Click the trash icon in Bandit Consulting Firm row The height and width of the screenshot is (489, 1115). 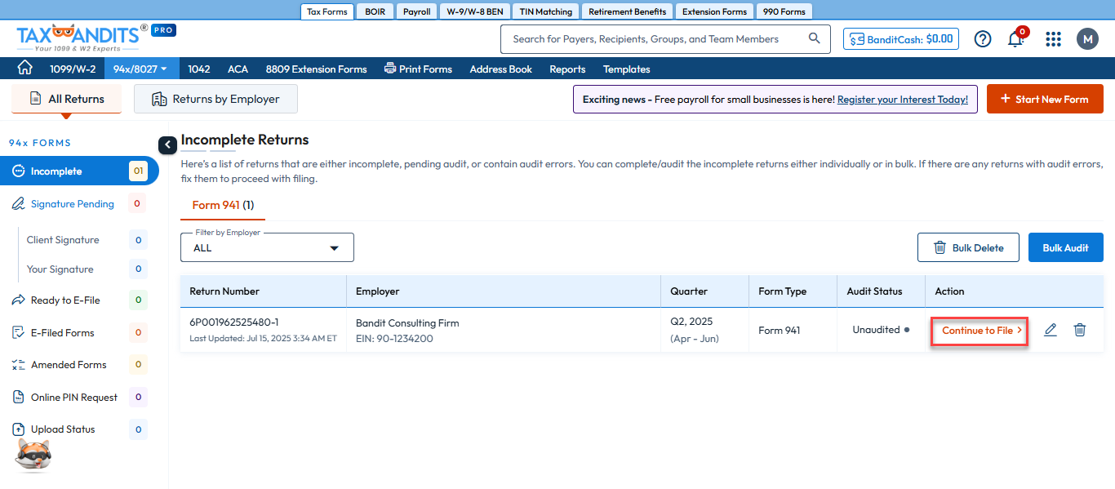pyautogui.click(x=1080, y=330)
